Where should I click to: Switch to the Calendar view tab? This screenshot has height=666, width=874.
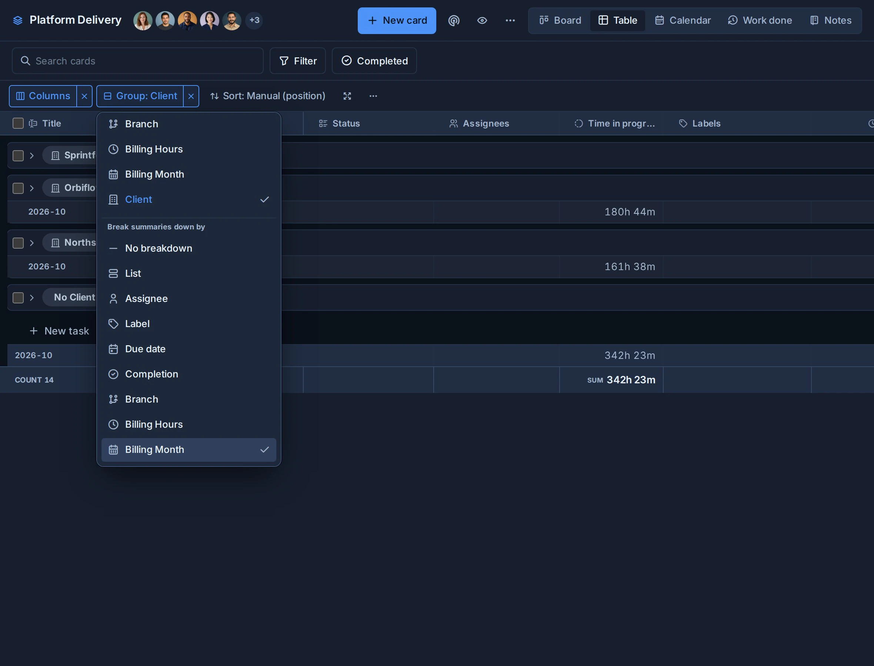coord(683,20)
